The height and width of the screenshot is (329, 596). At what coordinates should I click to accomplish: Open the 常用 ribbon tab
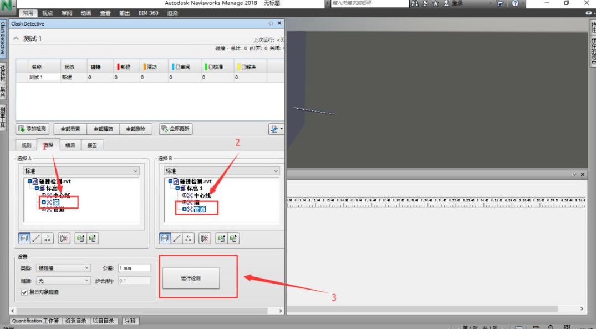click(28, 13)
